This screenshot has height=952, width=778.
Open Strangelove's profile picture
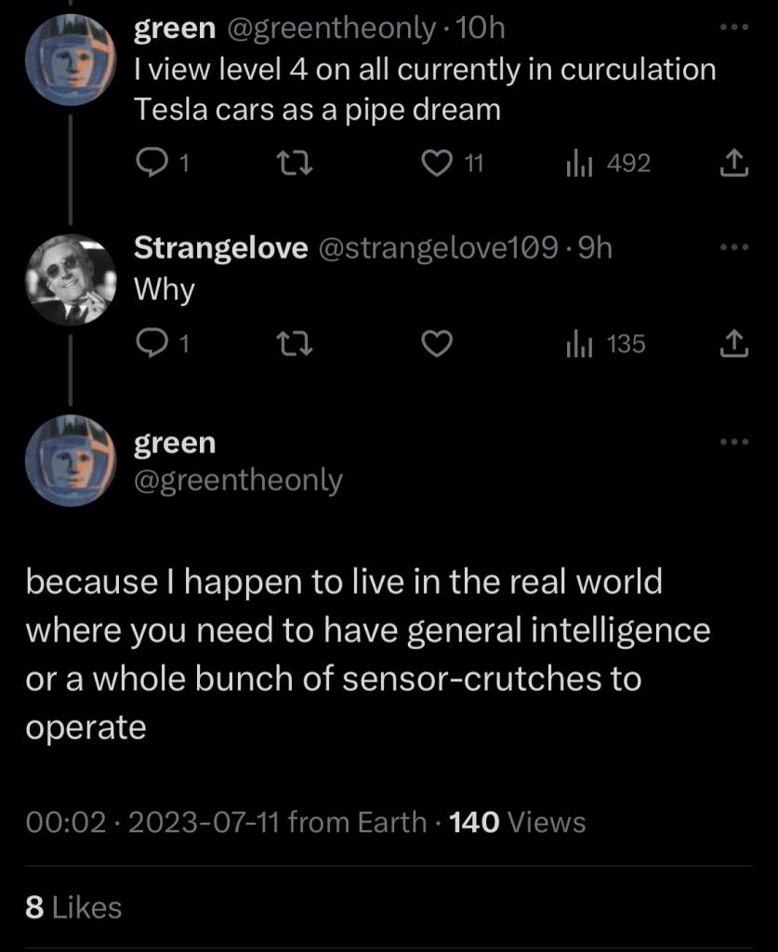coord(70,280)
